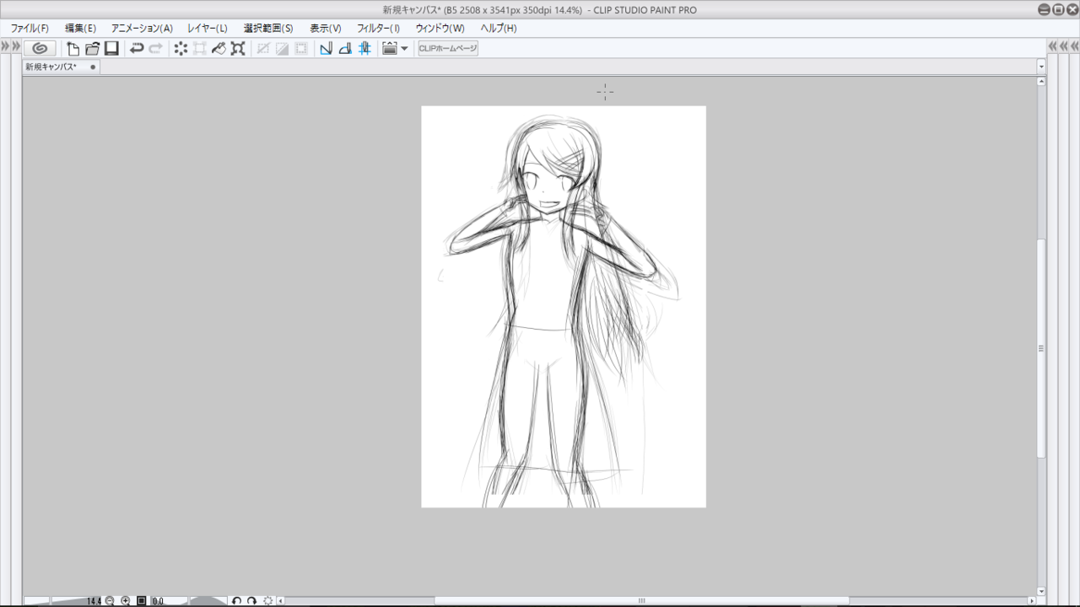Open canvas tab list dropdown arrow
The height and width of the screenshot is (607, 1080).
pos(1041,67)
